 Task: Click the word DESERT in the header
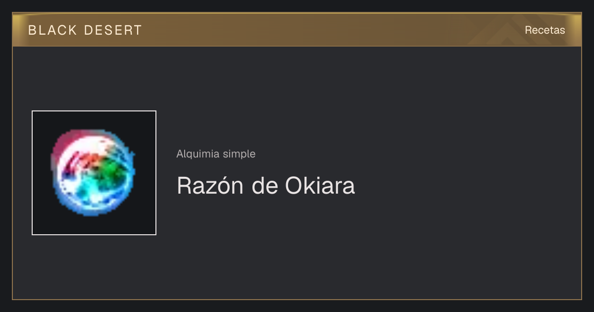[x=113, y=30]
